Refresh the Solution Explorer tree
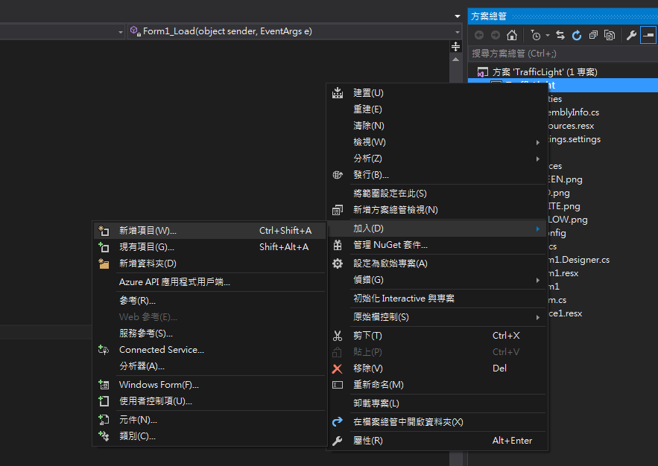This screenshot has height=466, width=658. [577, 35]
